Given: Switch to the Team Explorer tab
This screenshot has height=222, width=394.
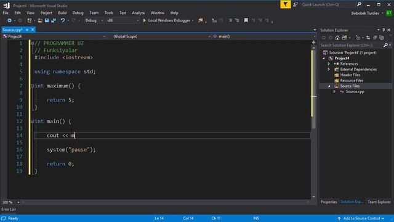Looking at the screenshot, I should [379, 202].
